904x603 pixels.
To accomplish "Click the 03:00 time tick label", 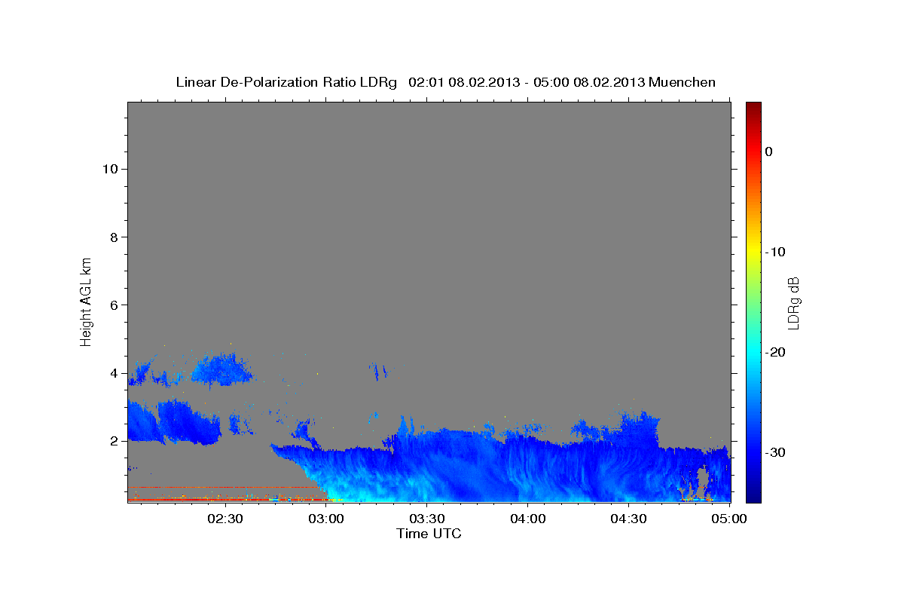I will point(326,519).
